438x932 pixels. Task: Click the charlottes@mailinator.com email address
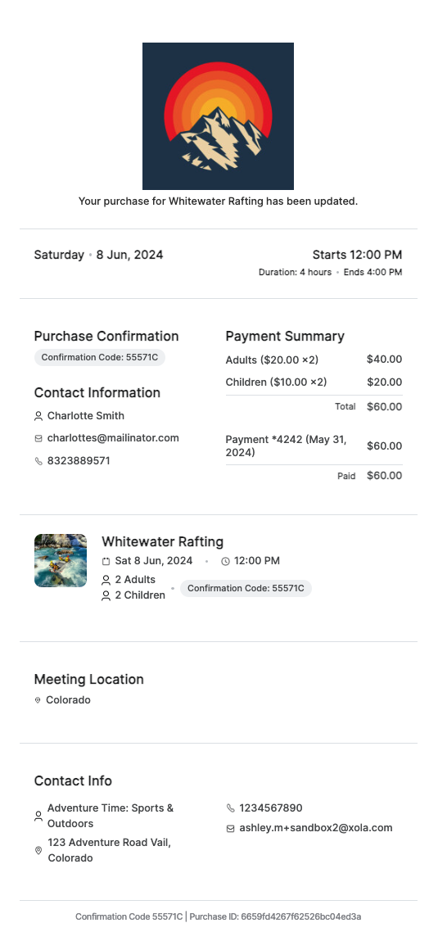(113, 438)
